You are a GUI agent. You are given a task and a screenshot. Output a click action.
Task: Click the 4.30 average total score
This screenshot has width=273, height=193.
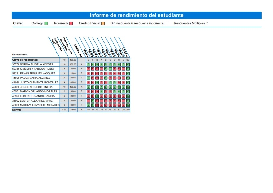click(x=64, y=110)
